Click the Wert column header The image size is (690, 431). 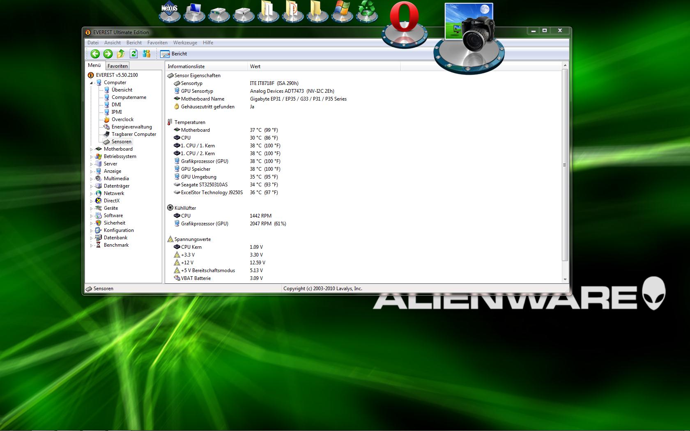pyautogui.click(x=324, y=66)
